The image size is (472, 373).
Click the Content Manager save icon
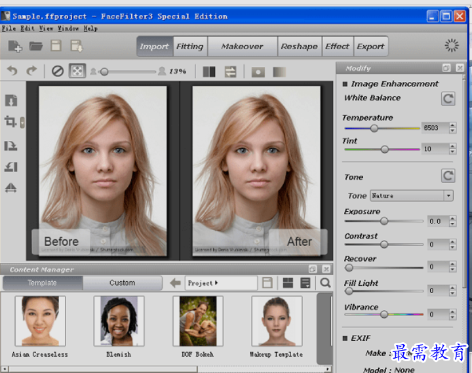click(267, 283)
